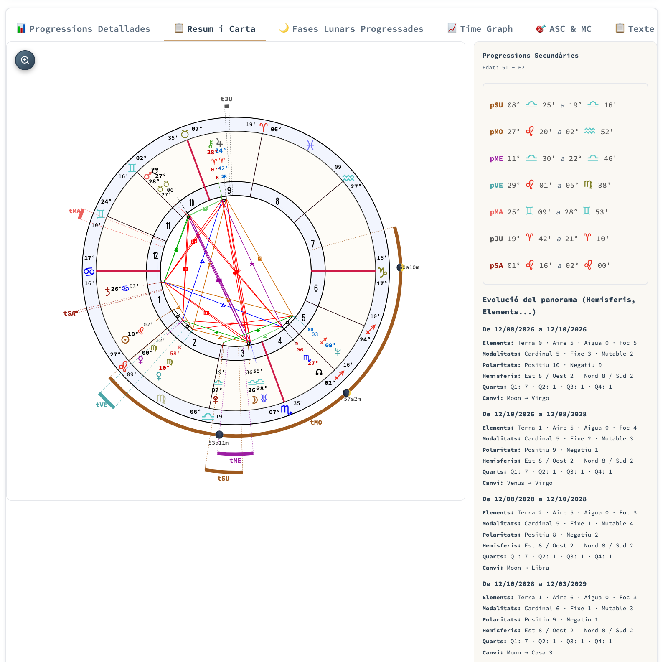The width and height of the screenshot is (668, 662).
Task: Click the tJU marker at chart top
Action: coord(226,99)
